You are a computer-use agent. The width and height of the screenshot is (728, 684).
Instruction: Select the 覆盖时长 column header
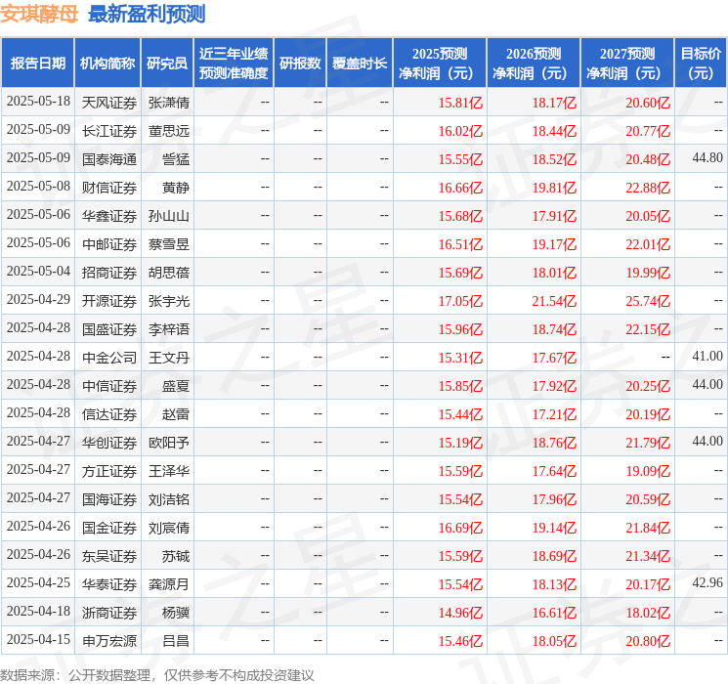point(359,64)
